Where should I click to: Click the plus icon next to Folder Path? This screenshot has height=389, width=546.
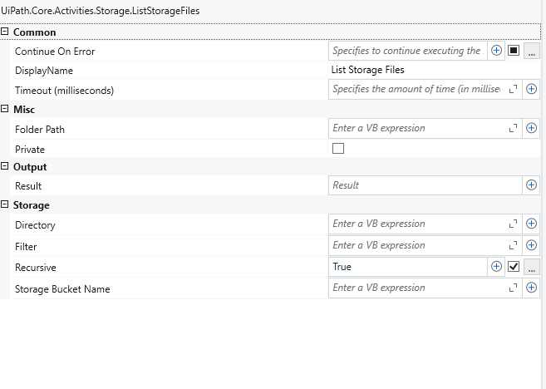pos(532,129)
